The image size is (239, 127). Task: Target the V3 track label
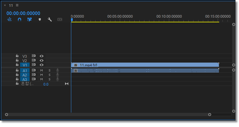tap(25, 56)
